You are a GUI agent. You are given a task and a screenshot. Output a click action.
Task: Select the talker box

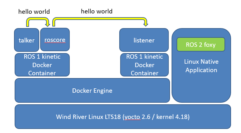[x=26, y=40]
